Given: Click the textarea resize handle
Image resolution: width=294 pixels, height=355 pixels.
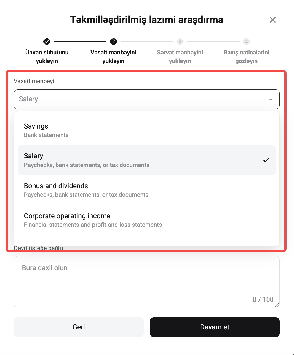Looking at the screenshot, I should 277,304.
